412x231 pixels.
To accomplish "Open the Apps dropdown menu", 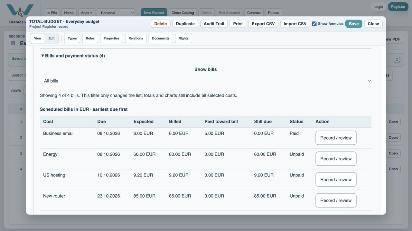I will (87, 13).
